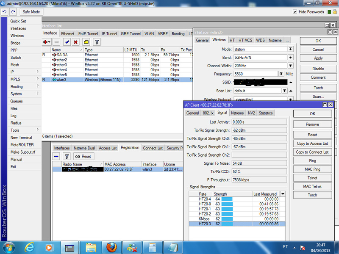
Task: Click Copy to Access List button
Action: pyautogui.click(x=312, y=144)
